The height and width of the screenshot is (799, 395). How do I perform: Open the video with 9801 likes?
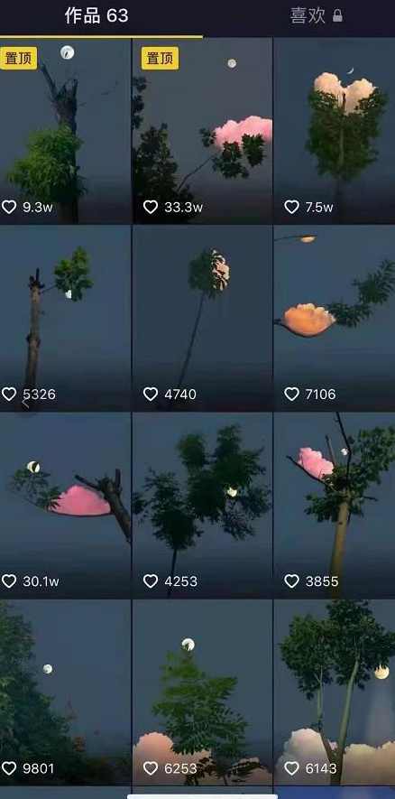(65, 692)
